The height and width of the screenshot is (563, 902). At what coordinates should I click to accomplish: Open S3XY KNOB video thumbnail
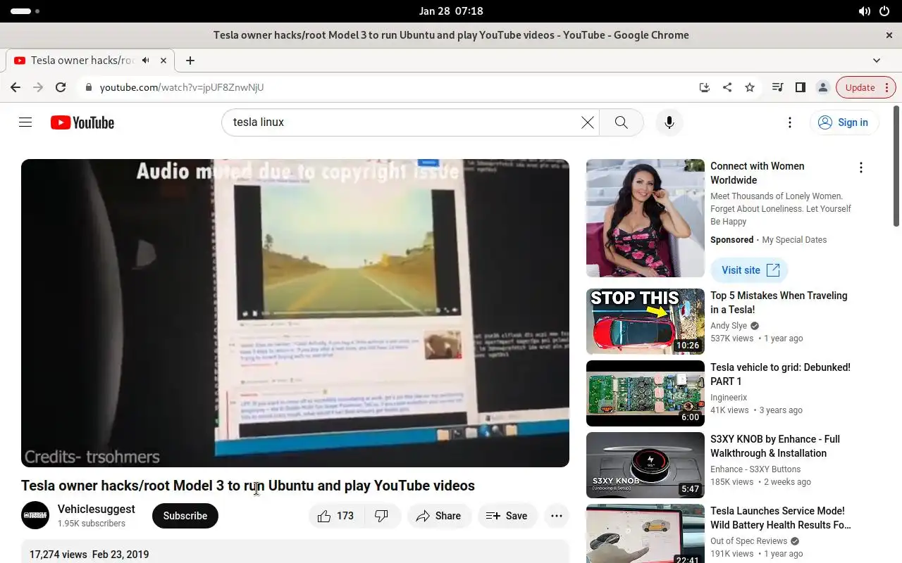coord(645,465)
